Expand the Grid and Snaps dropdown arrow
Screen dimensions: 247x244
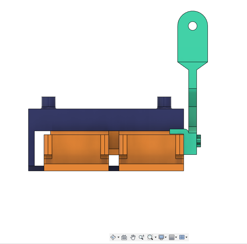(x=176, y=237)
